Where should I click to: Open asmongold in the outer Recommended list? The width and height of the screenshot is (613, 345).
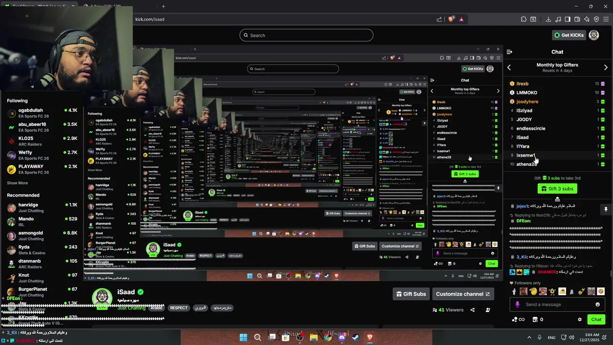(42, 236)
